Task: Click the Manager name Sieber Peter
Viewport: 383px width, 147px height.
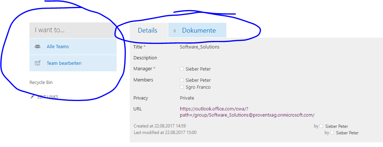Action: [198, 69]
